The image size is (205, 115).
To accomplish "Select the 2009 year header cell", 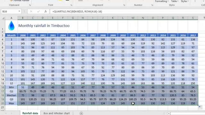I will click(x=113, y=35).
